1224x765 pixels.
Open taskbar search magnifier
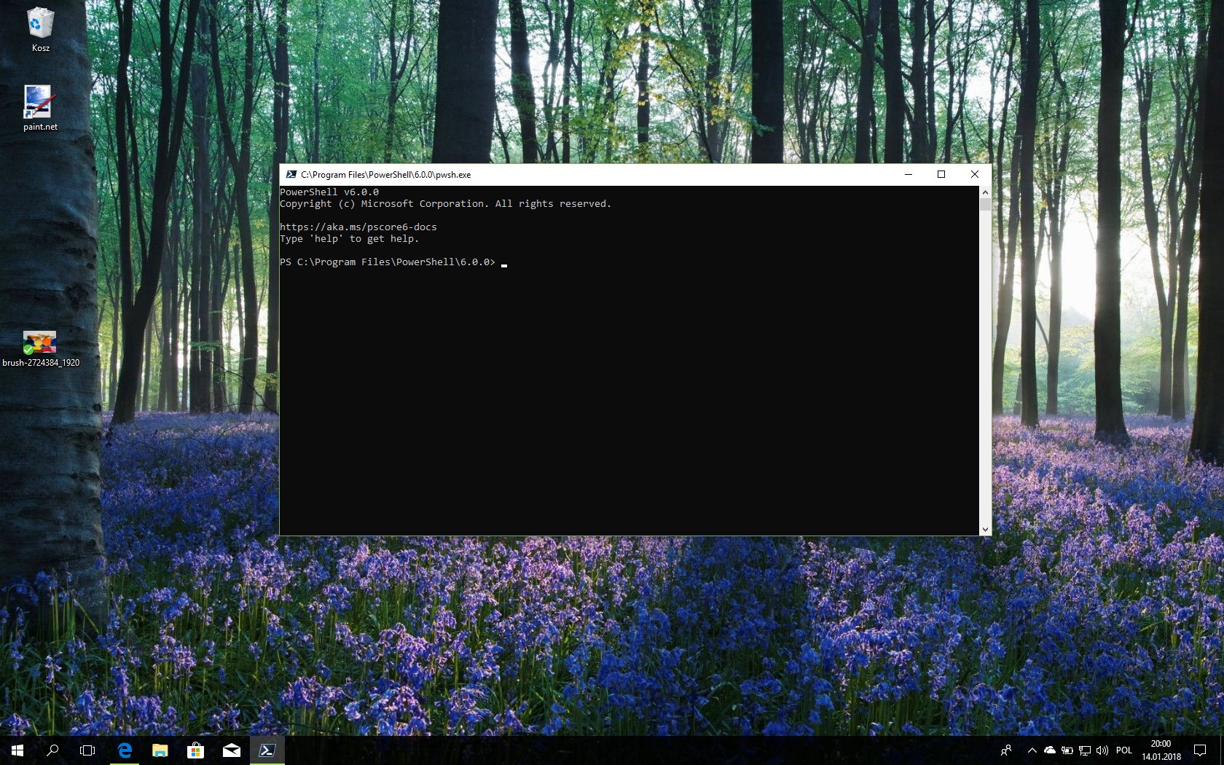click(x=52, y=750)
